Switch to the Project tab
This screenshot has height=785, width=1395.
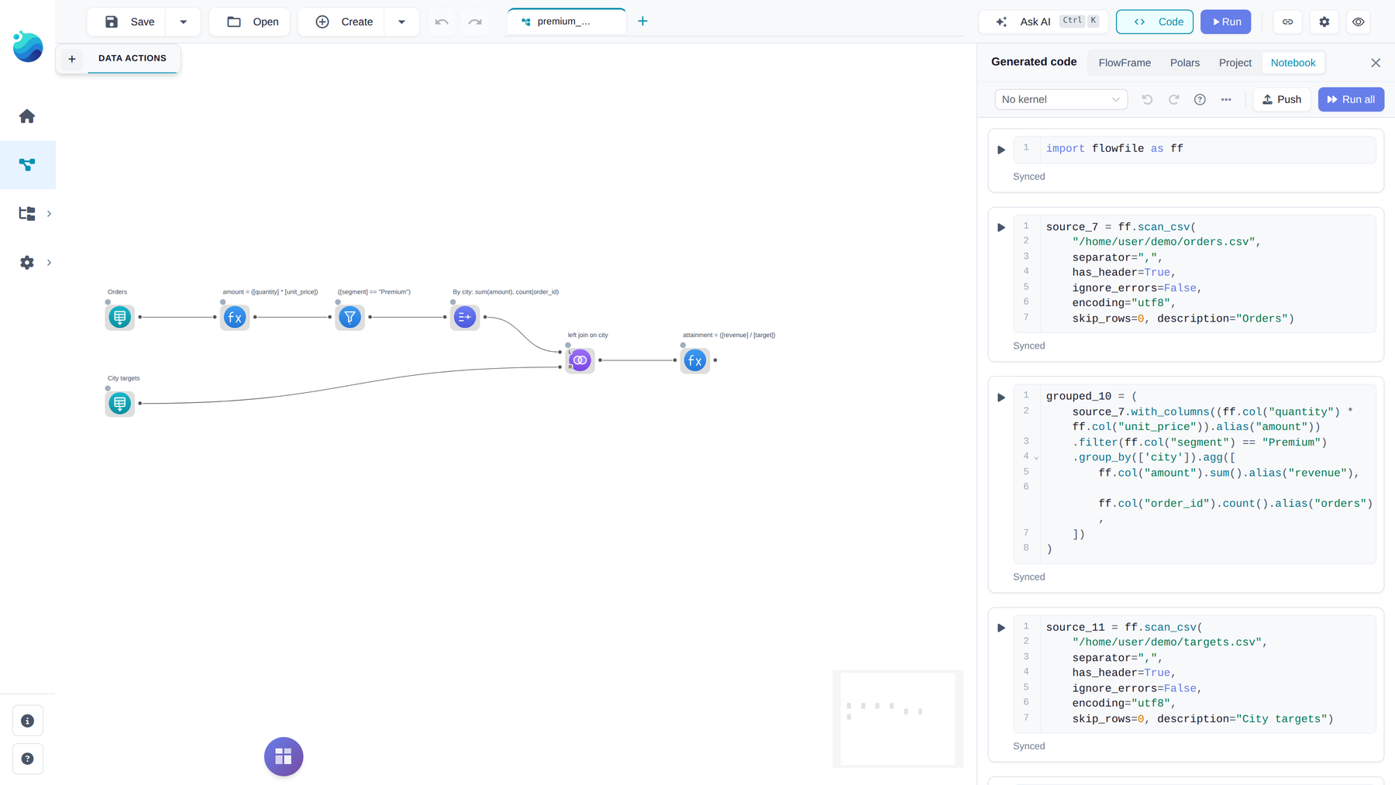1235,63
